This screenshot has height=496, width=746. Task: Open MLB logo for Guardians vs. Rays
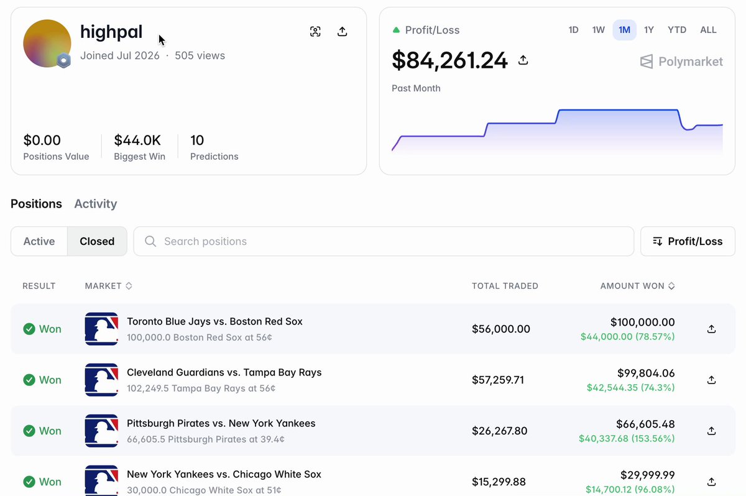pyautogui.click(x=101, y=380)
